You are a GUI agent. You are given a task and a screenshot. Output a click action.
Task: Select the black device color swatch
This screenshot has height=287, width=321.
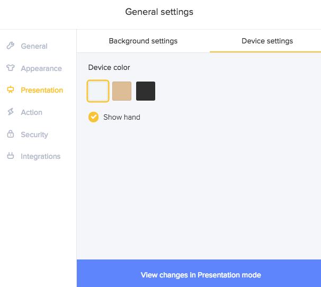146,91
